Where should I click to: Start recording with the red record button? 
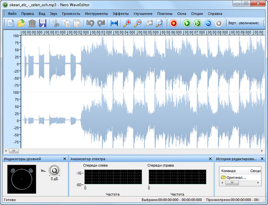tap(174, 23)
